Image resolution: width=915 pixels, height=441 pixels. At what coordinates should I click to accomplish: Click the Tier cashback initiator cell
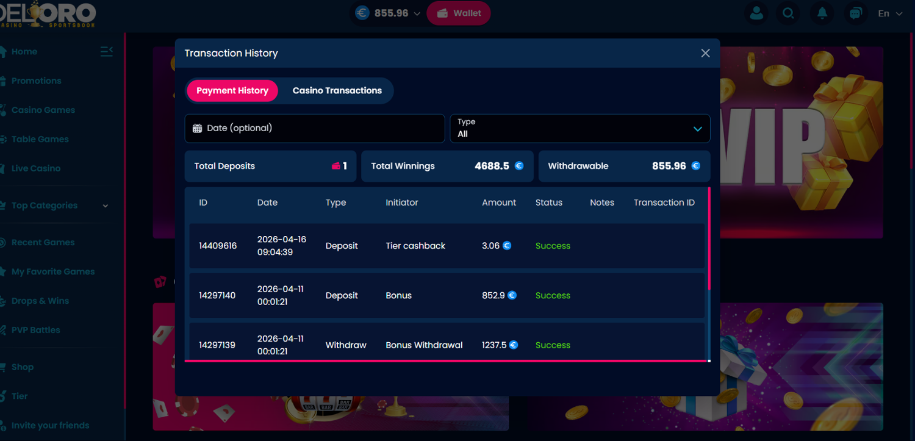[x=415, y=246]
